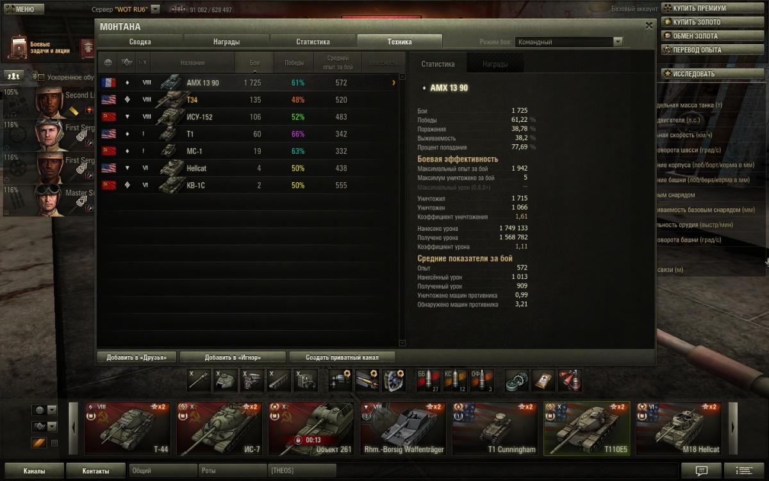Select the Rhm.-Borsig Waffenträger thumbnail
Viewport: 769px width, 481px height.
point(403,428)
